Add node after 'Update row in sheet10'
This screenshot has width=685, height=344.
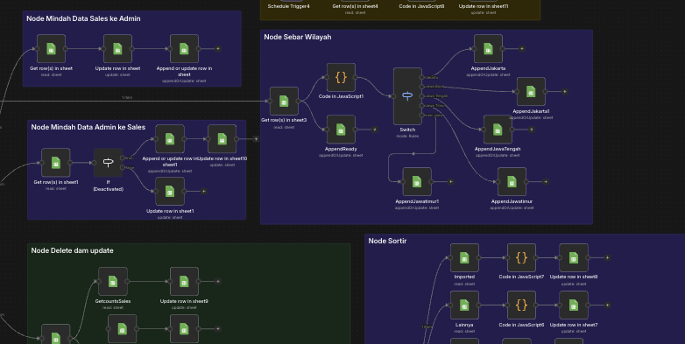coord(256,139)
